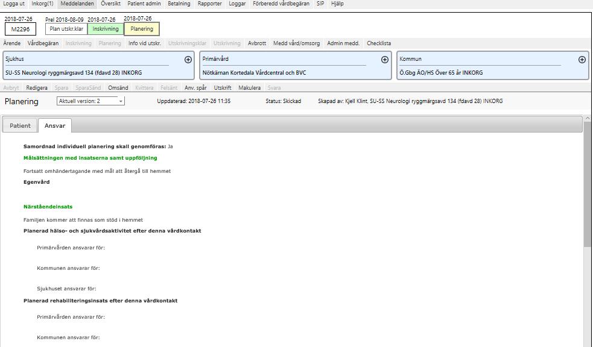Image resolution: width=593 pixels, height=347 pixels.
Task: Open the Rapporter menu
Action: (209, 4)
